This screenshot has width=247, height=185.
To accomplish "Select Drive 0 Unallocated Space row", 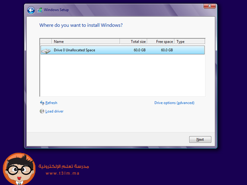I will 123,50.
